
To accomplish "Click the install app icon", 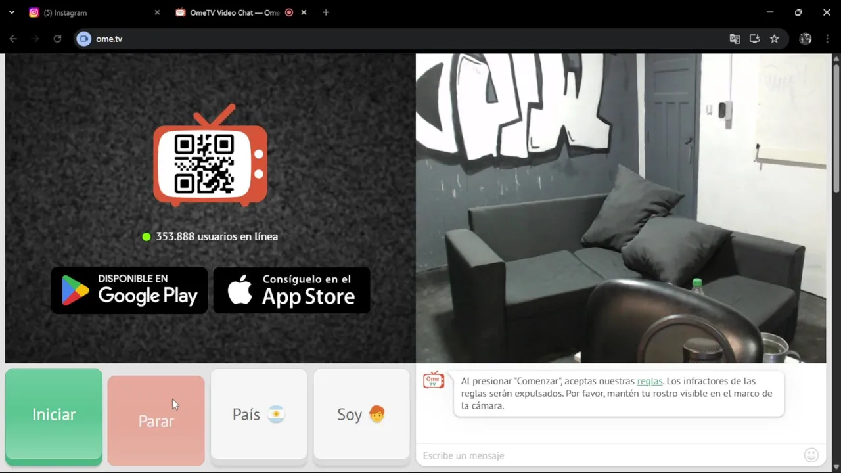I will (x=754, y=39).
